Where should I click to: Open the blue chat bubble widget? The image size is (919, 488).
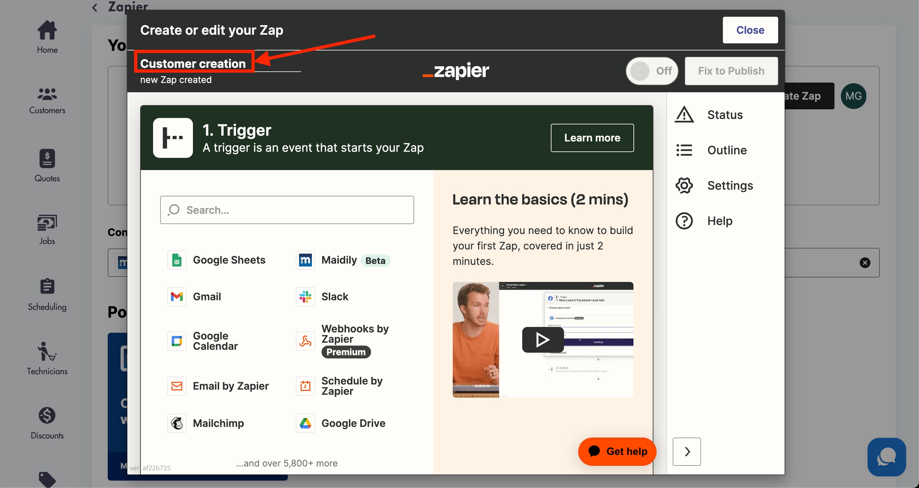point(887,456)
